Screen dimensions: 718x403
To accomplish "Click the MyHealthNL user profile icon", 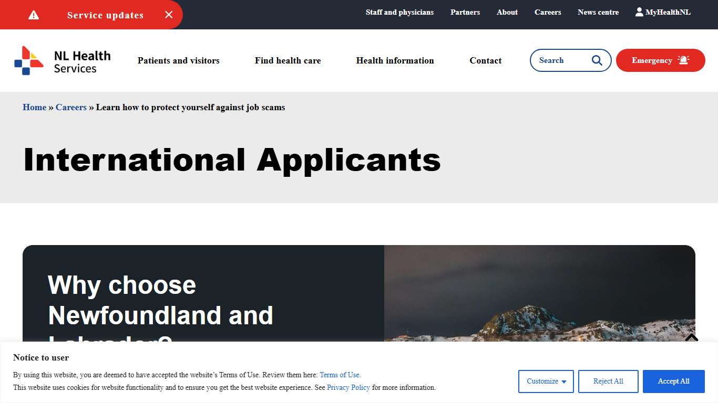I will point(639,12).
